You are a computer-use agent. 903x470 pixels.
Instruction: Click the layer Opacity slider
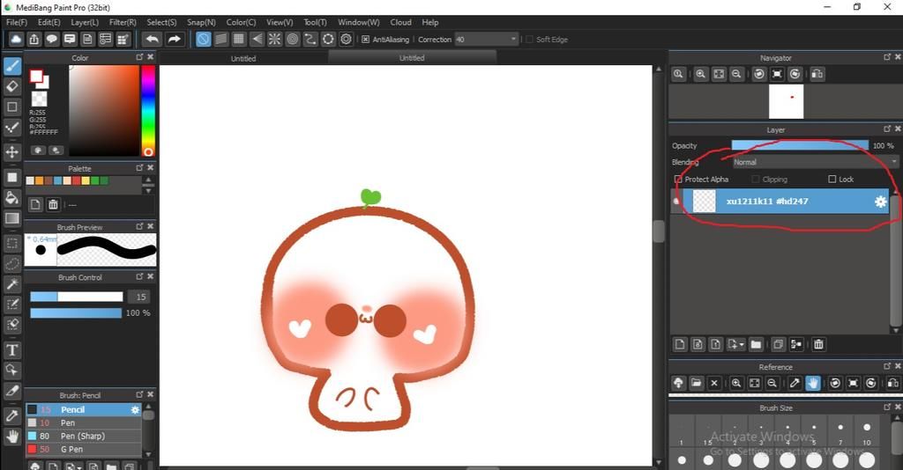point(800,145)
